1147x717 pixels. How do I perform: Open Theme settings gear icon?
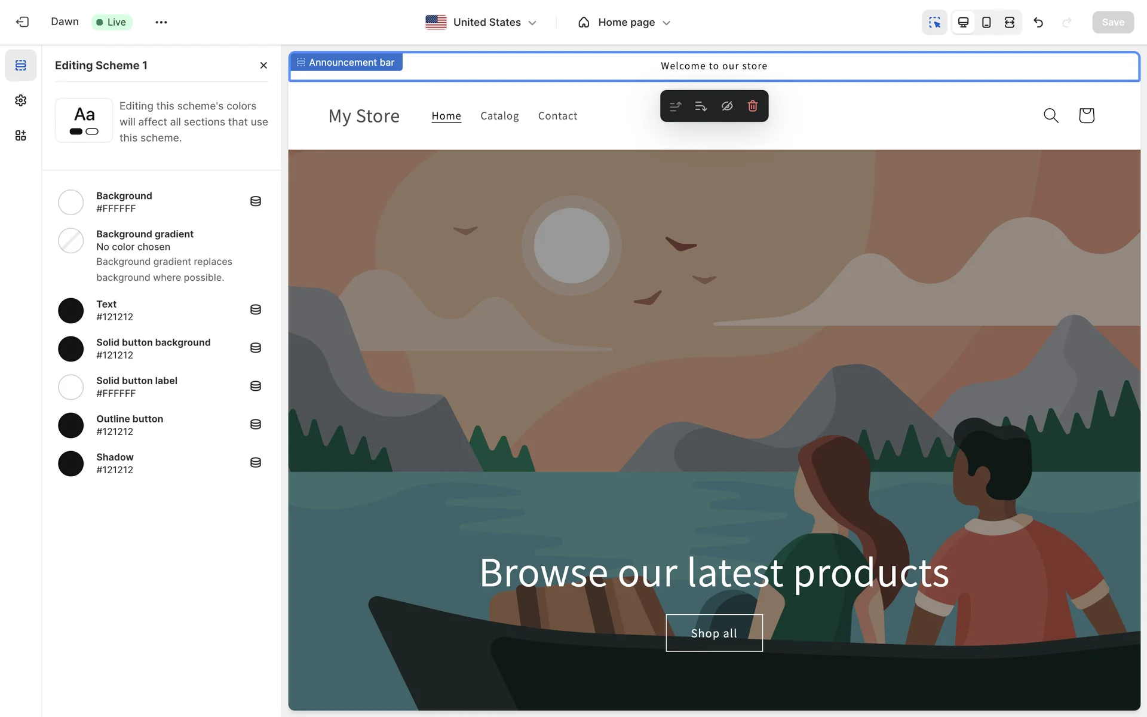point(21,100)
